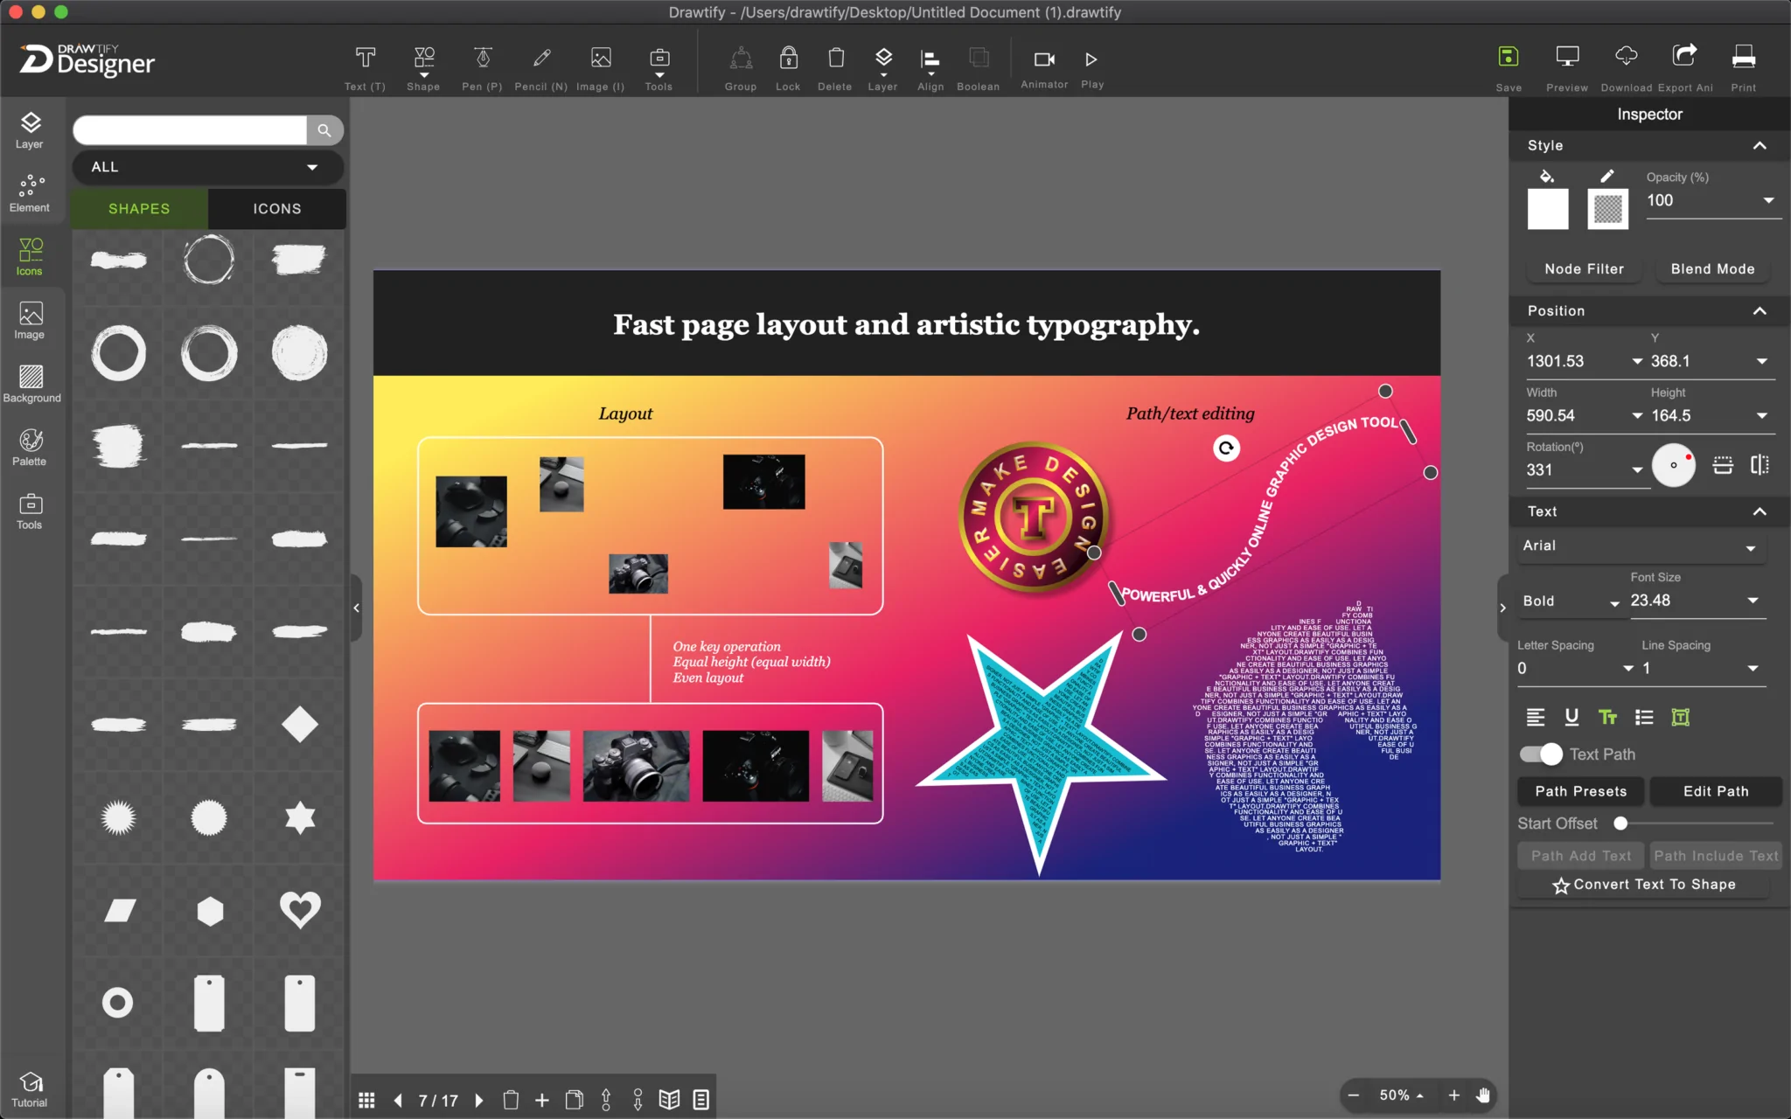Click the white fill color swatch
This screenshot has width=1791, height=1119.
coord(1549,209)
